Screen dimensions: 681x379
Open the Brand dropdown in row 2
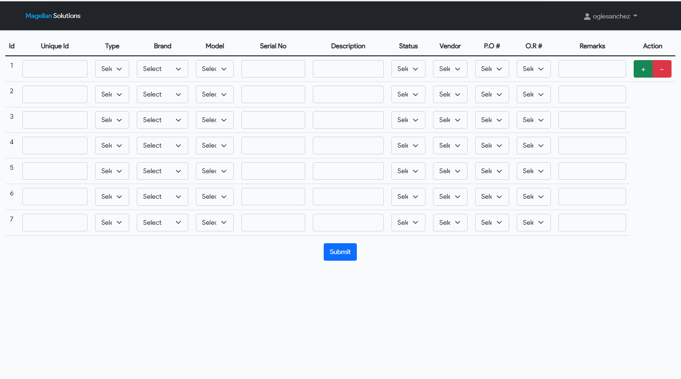pyautogui.click(x=162, y=94)
